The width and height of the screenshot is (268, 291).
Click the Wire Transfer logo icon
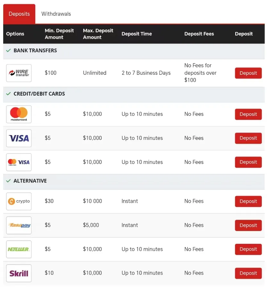click(x=19, y=73)
